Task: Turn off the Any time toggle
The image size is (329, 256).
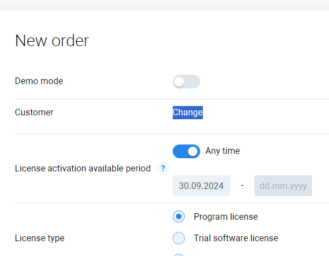Action: [186, 151]
